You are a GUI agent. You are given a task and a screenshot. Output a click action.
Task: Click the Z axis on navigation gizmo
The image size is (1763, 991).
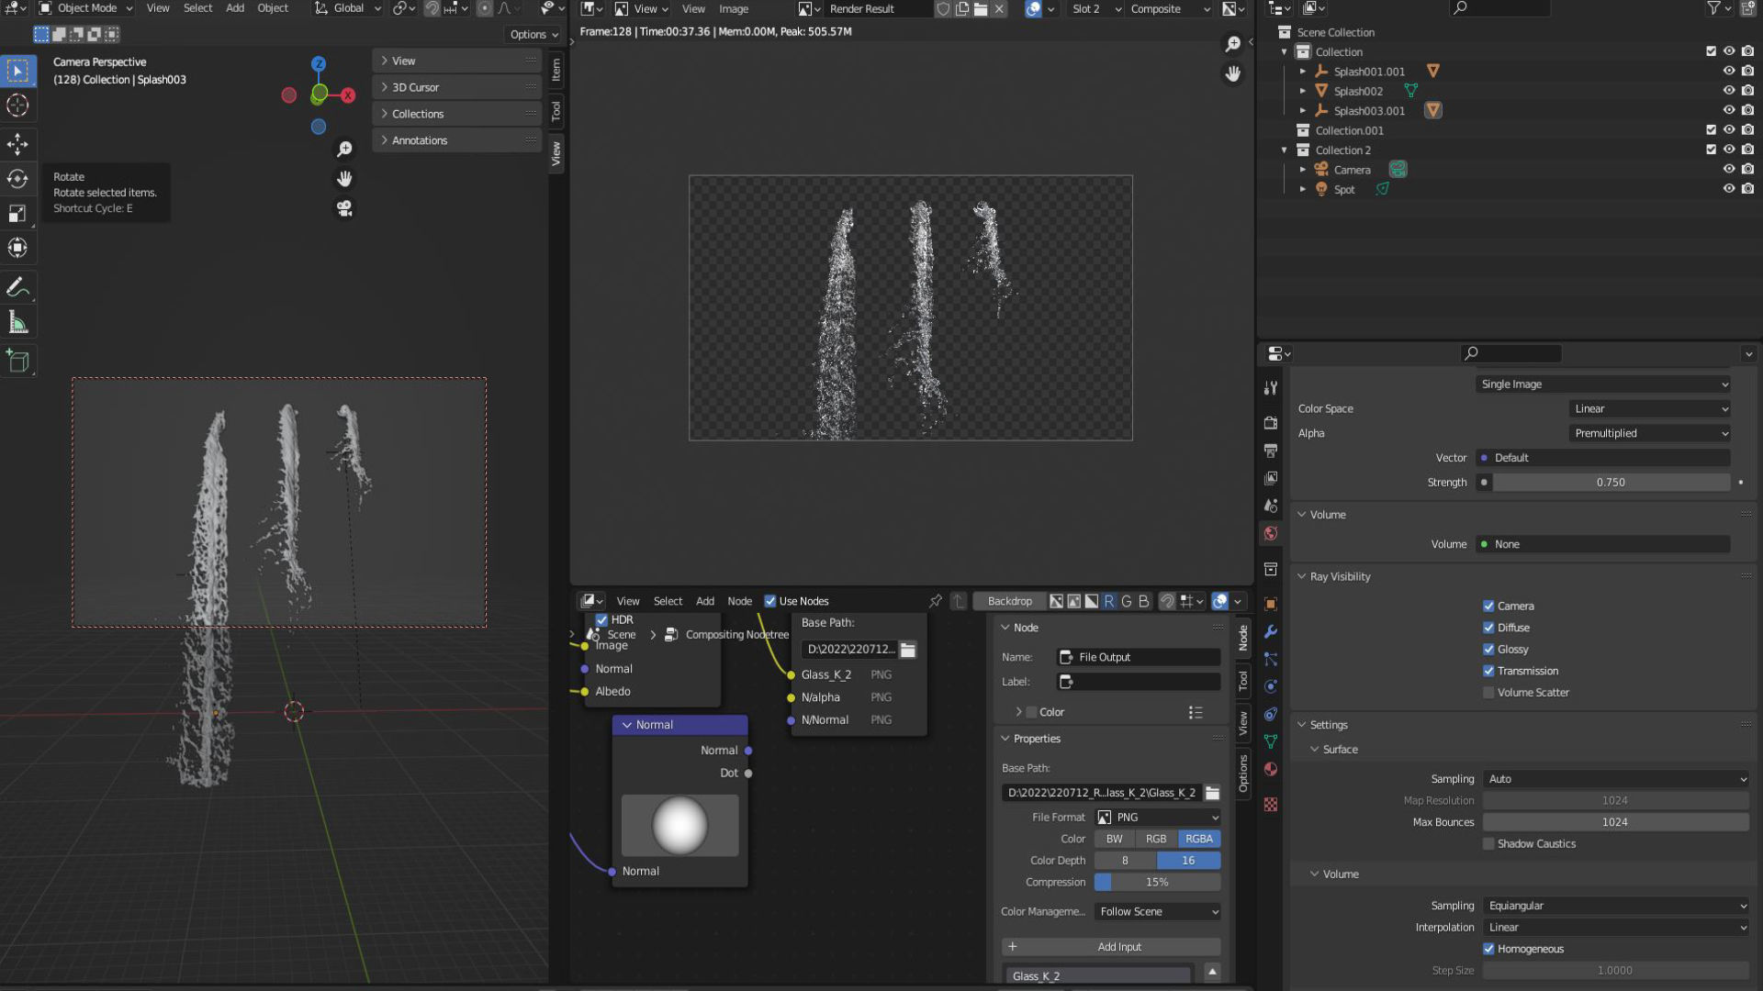coord(319,64)
